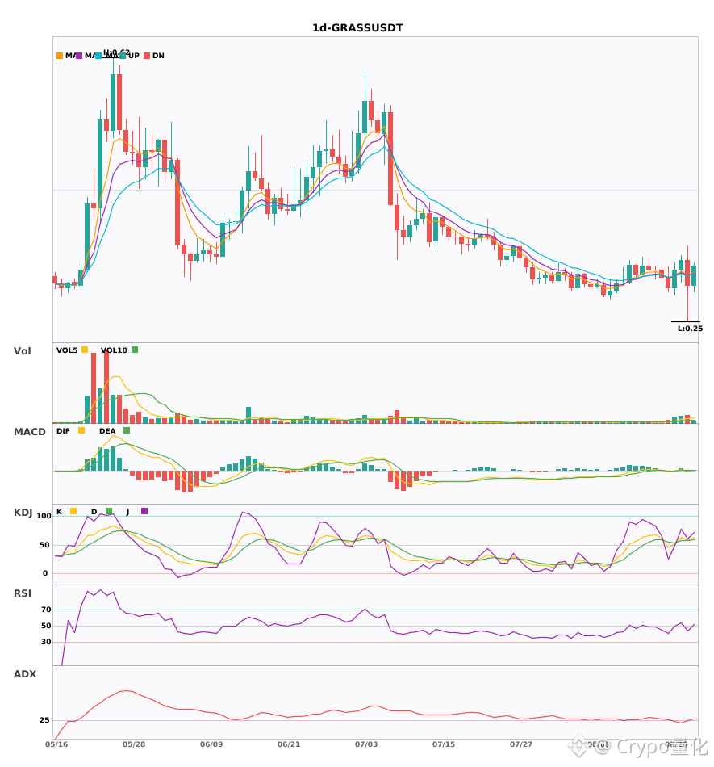Click the green UP legend swatch
This screenshot has height=767, width=714.
(123, 56)
